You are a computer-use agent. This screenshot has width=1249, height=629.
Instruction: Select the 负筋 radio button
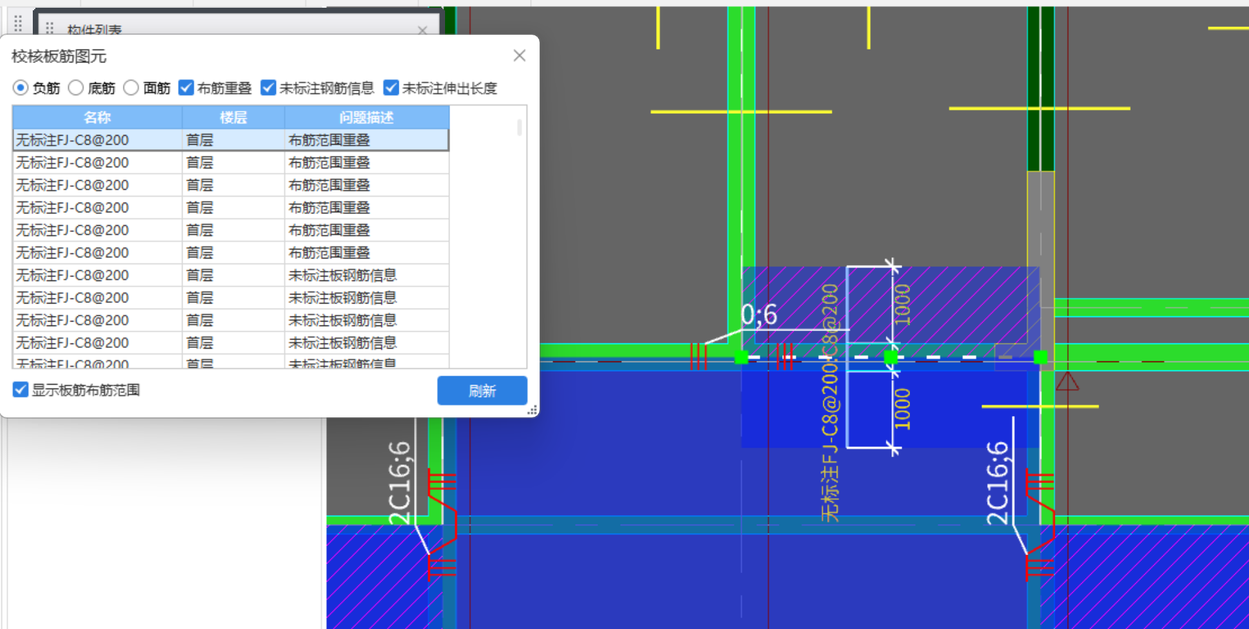21,87
